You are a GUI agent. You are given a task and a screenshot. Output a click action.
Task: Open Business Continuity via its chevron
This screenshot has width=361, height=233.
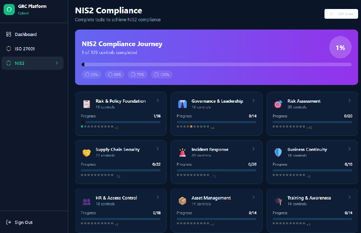pyautogui.click(x=349, y=149)
